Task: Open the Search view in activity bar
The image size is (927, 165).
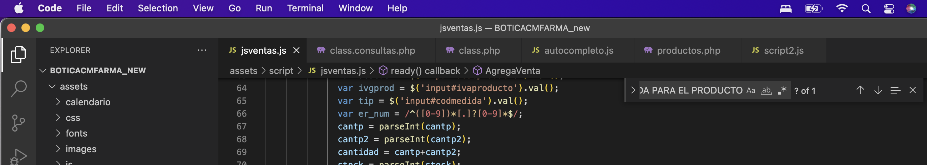Action: [x=18, y=88]
